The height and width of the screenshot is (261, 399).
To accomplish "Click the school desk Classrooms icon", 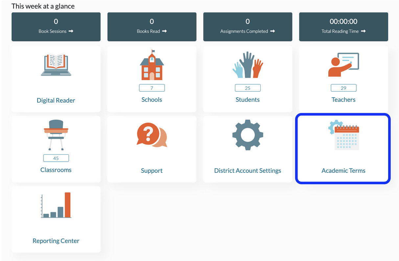I will point(56,135).
